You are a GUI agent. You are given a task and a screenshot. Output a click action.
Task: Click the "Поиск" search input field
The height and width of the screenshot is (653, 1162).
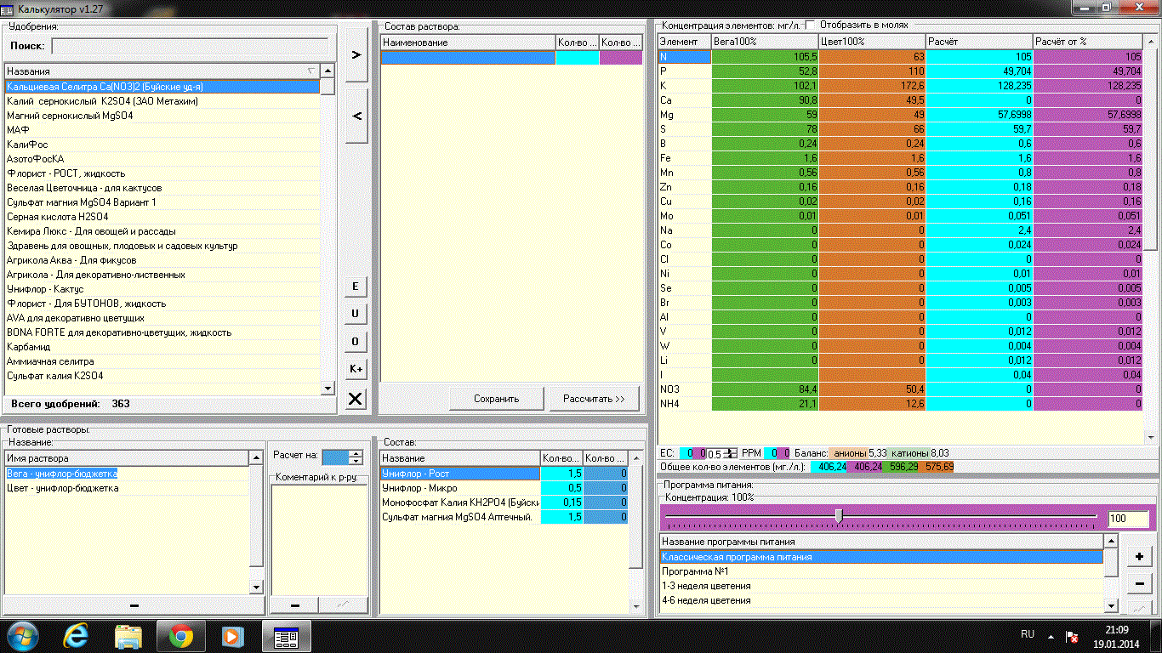pos(189,46)
